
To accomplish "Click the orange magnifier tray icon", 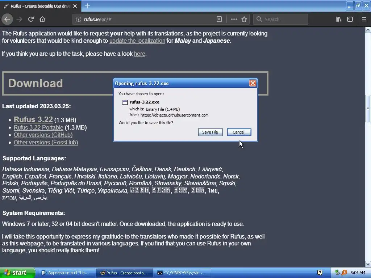I will pyautogui.click(x=344, y=273).
